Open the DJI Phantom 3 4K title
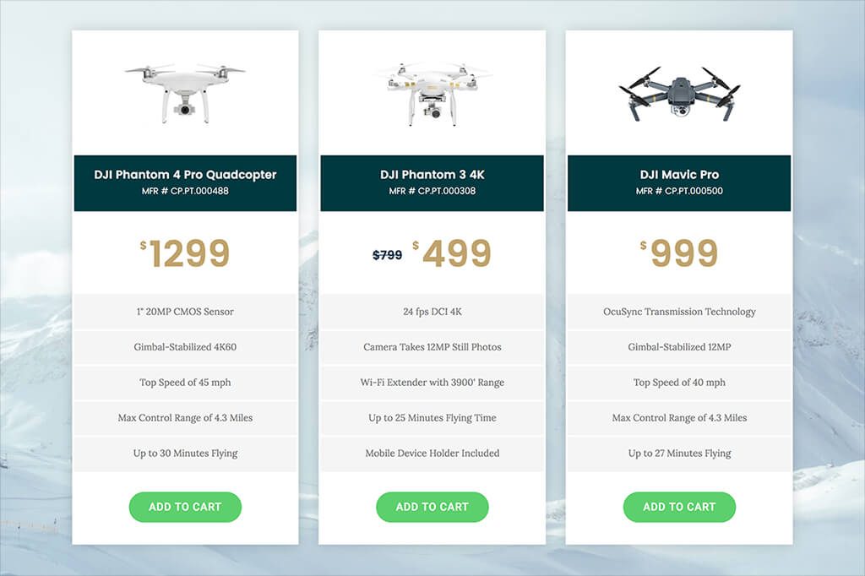865x576 pixels. tap(432, 175)
